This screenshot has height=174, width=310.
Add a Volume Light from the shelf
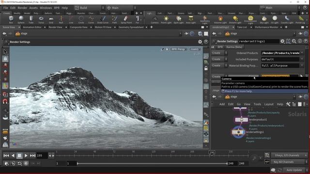click(220, 20)
